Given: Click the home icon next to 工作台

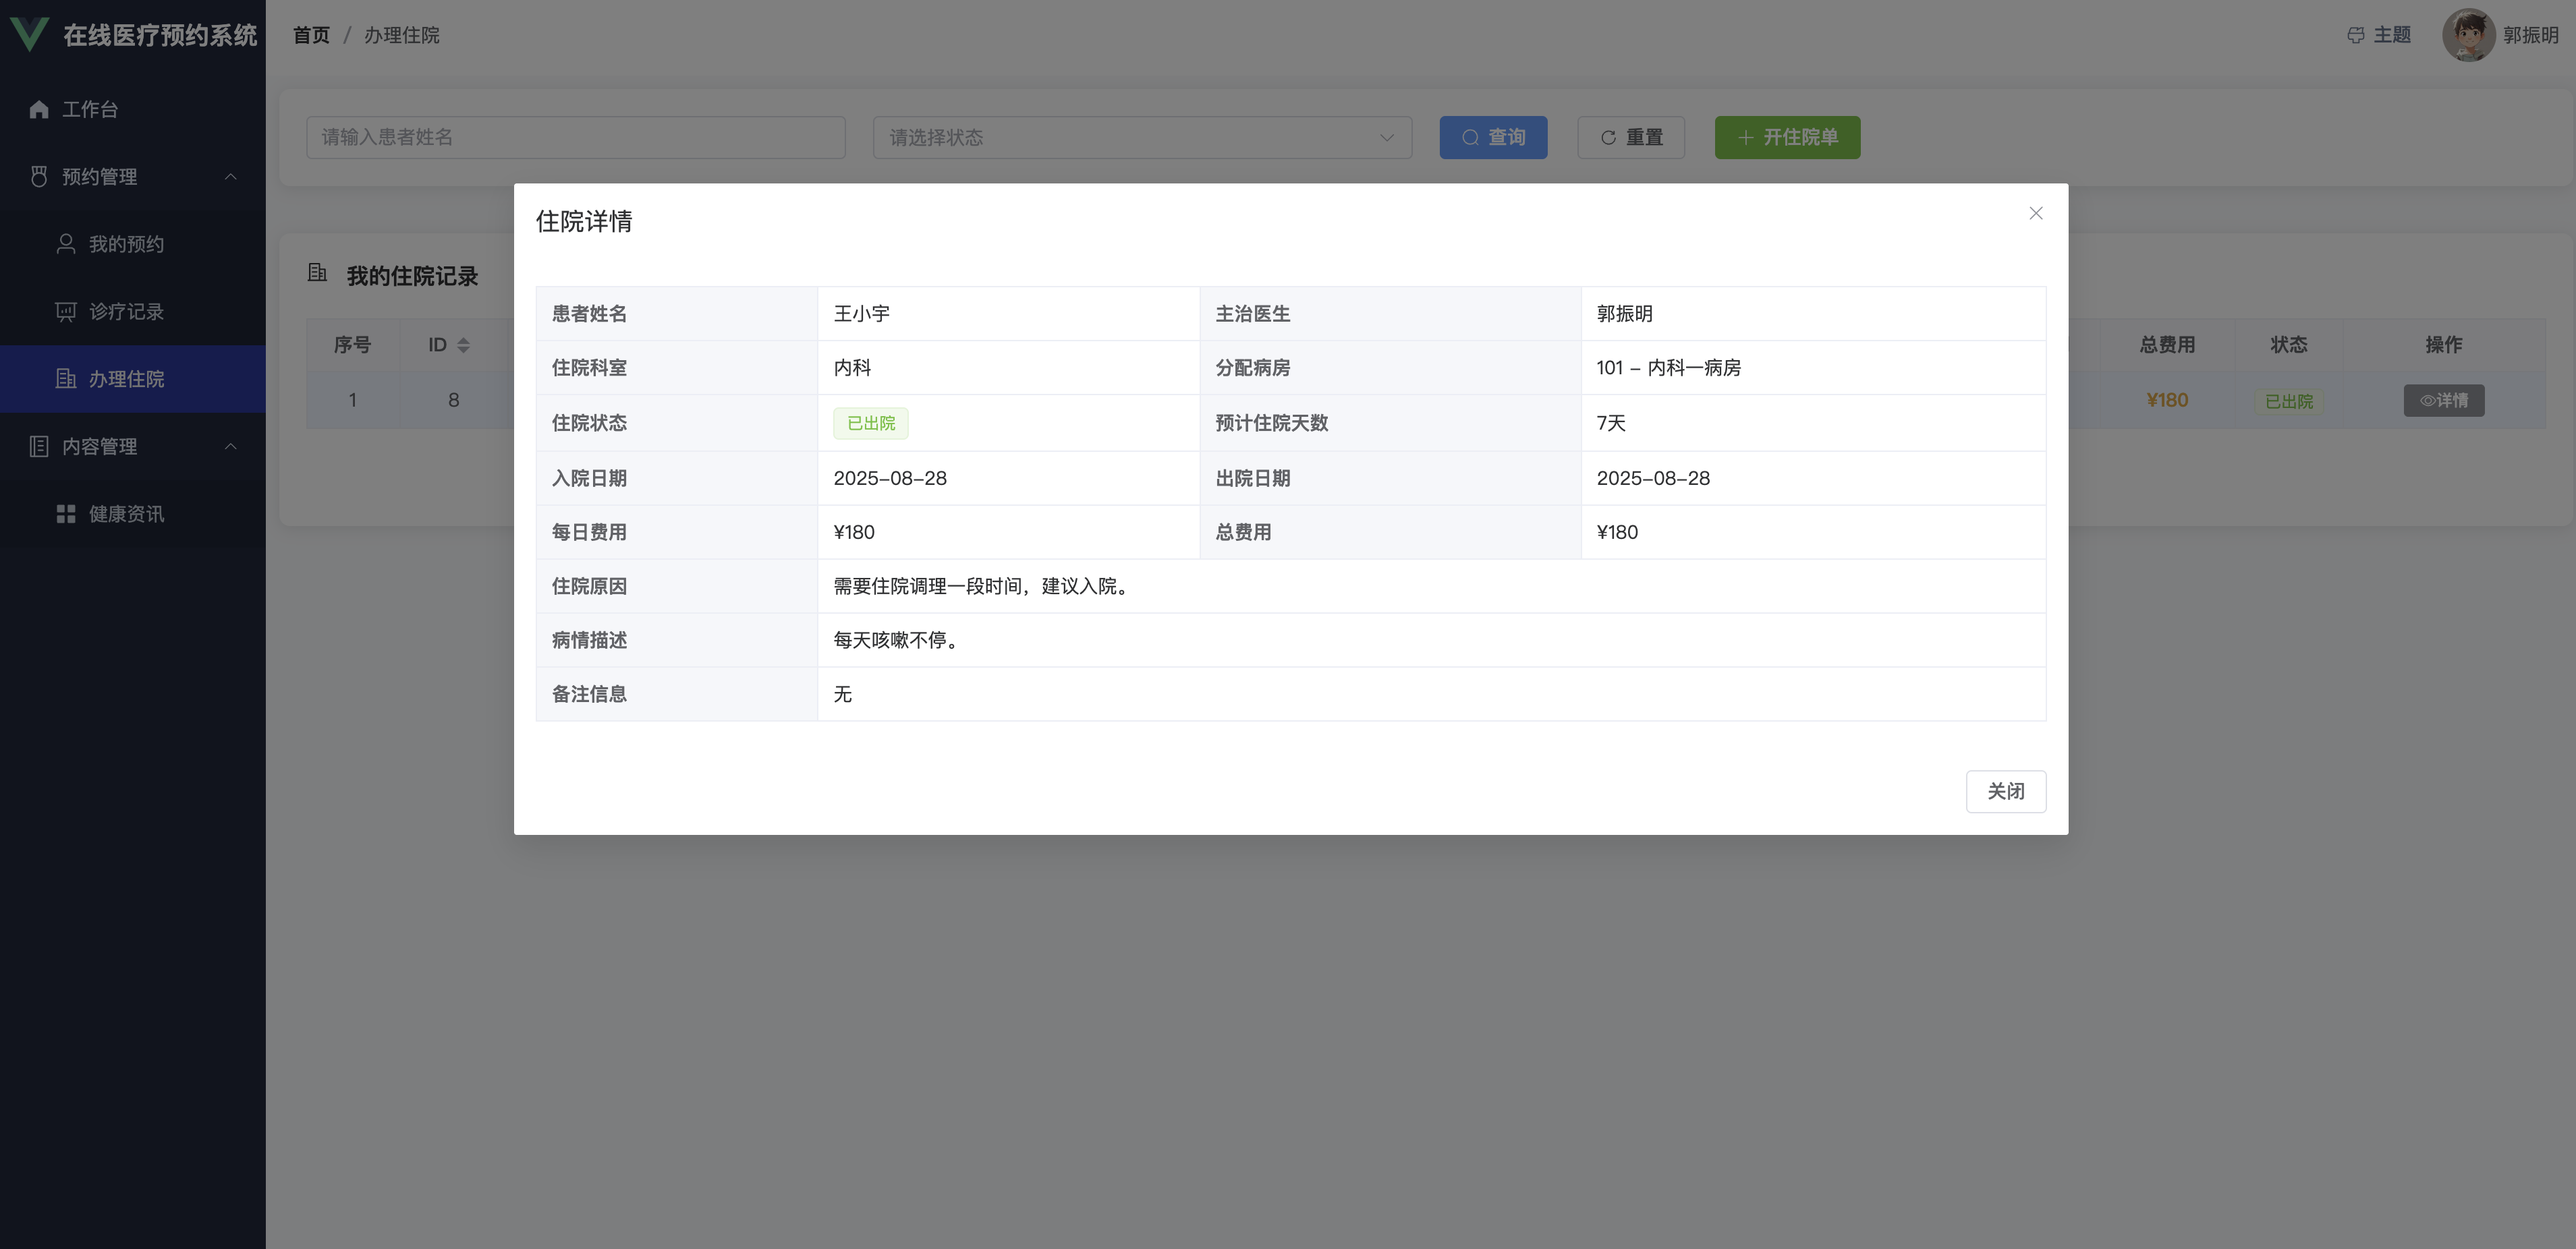Looking at the screenshot, I should point(39,109).
